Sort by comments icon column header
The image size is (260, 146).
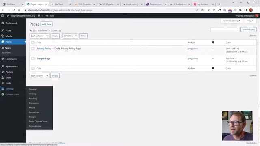(x=213, y=43)
